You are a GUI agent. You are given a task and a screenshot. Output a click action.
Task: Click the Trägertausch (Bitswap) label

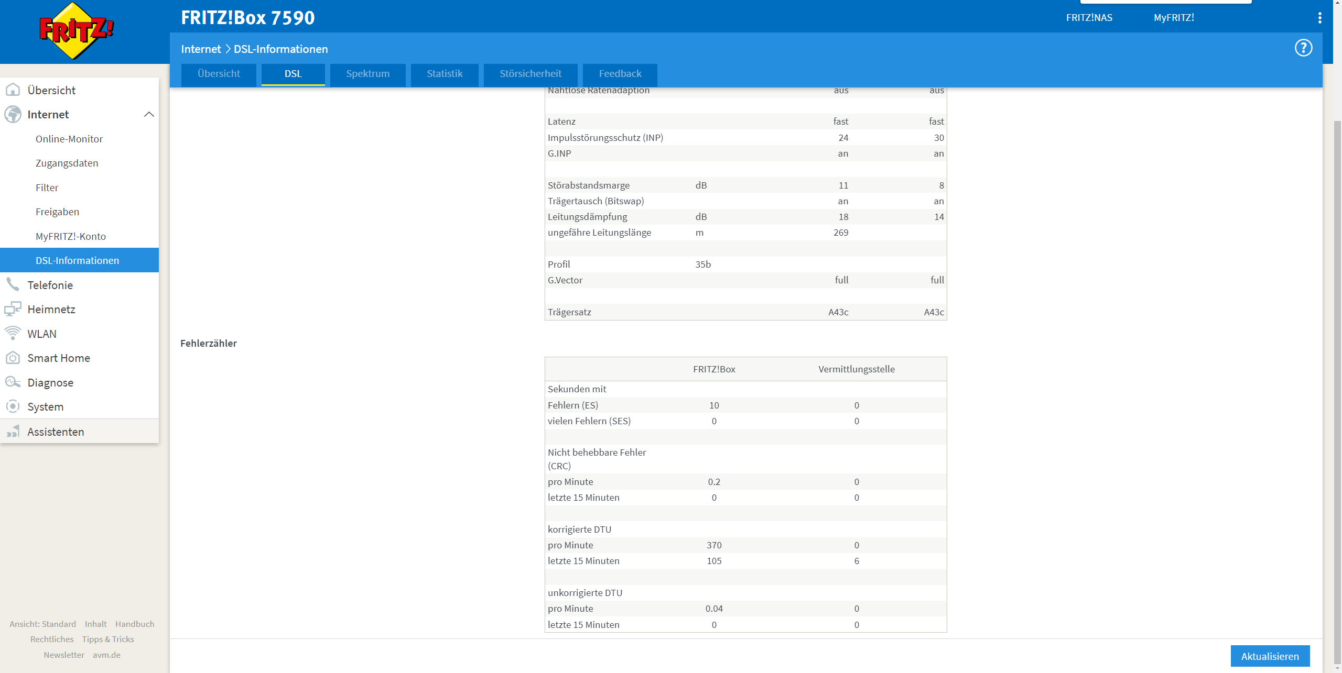point(596,201)
